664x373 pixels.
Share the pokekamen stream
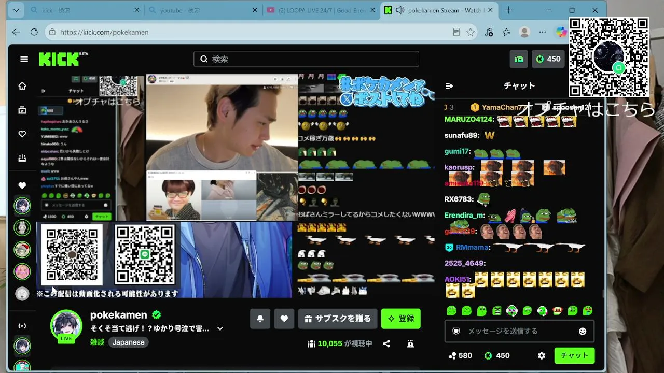[x=386, y=343]
